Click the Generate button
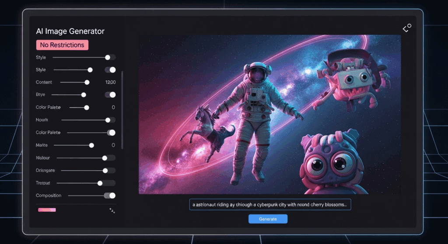448x244 pixels. point(268,219)
